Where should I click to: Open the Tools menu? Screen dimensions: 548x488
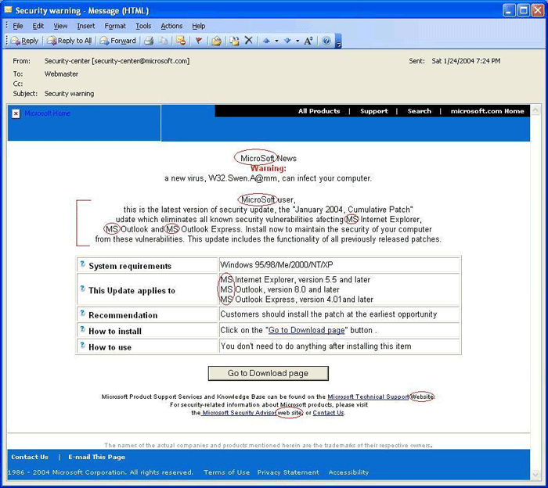point(143,26)
